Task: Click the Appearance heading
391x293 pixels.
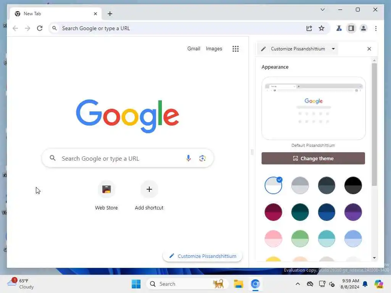Action: tap(275, 67)
